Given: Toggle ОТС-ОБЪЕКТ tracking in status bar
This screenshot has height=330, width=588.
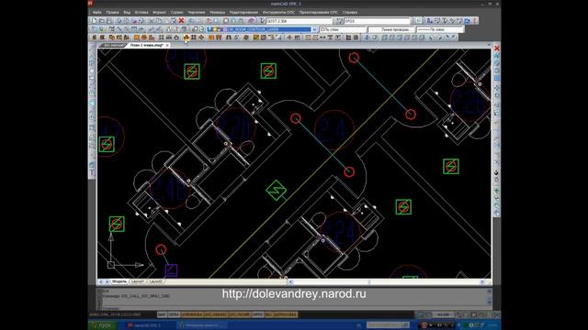Looking at the screenshot, I should tap(216, 314).
